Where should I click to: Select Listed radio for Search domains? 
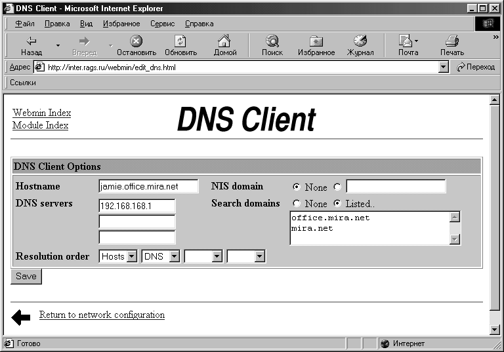337,204
